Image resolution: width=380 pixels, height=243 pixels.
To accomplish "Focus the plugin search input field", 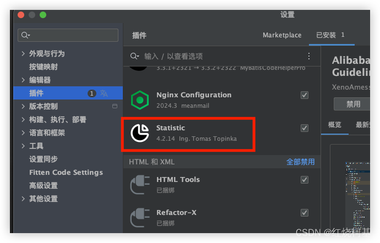I will click(x=218, y=56).
